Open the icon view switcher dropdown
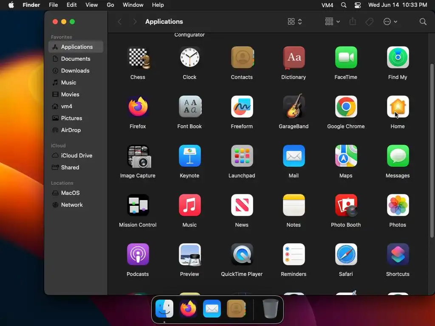435x326 pixels. click(x=295, y=22)
